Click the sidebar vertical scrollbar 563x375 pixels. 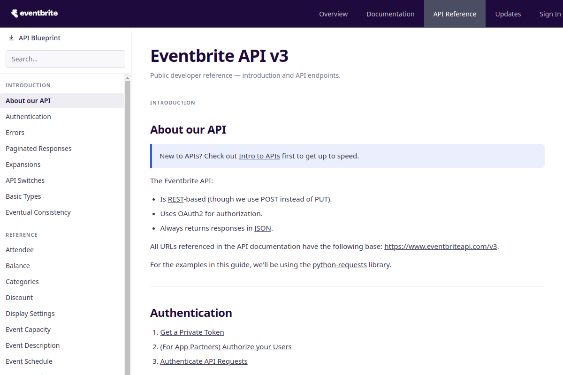(127, 227)
